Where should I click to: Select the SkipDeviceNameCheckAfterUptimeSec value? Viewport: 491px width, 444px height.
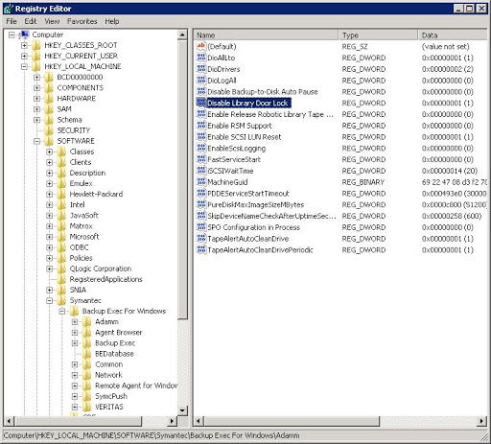coord(271,216)
